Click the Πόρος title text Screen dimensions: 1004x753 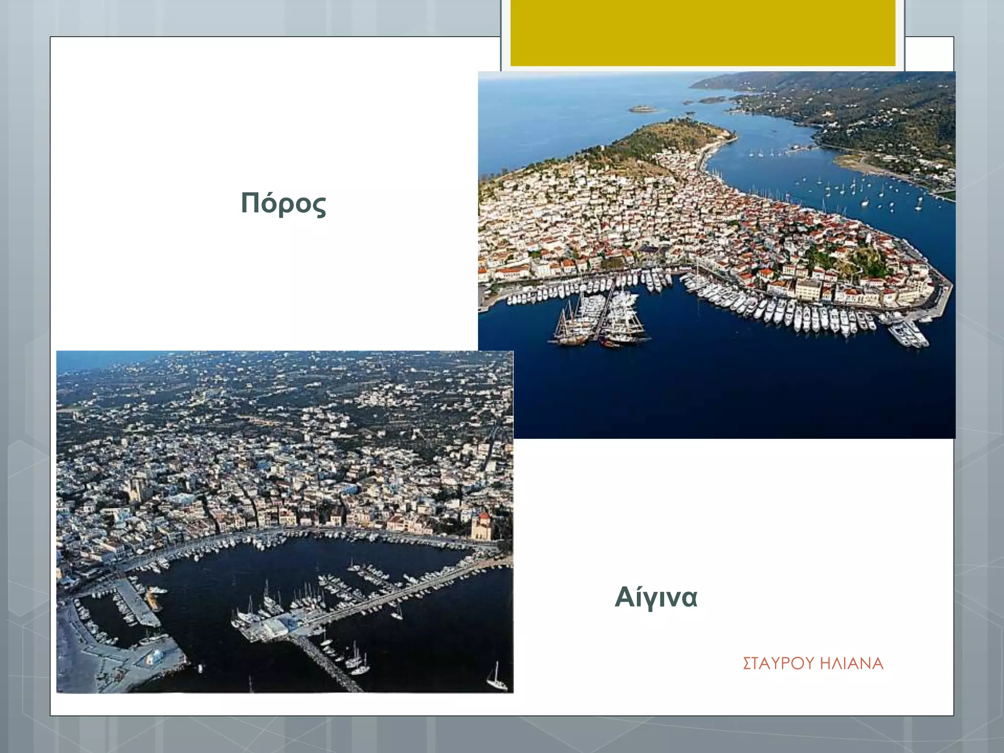pos(283,203)
